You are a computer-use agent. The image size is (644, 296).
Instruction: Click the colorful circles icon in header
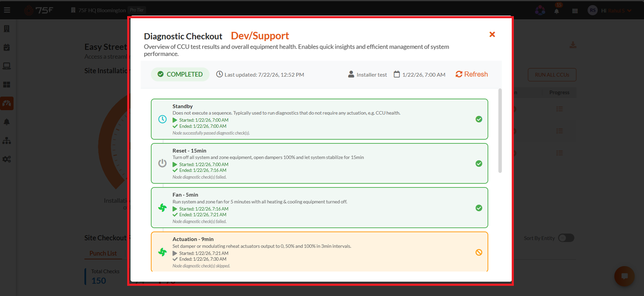click(540, 10)
